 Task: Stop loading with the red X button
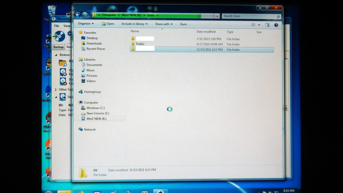click(217, 16)
